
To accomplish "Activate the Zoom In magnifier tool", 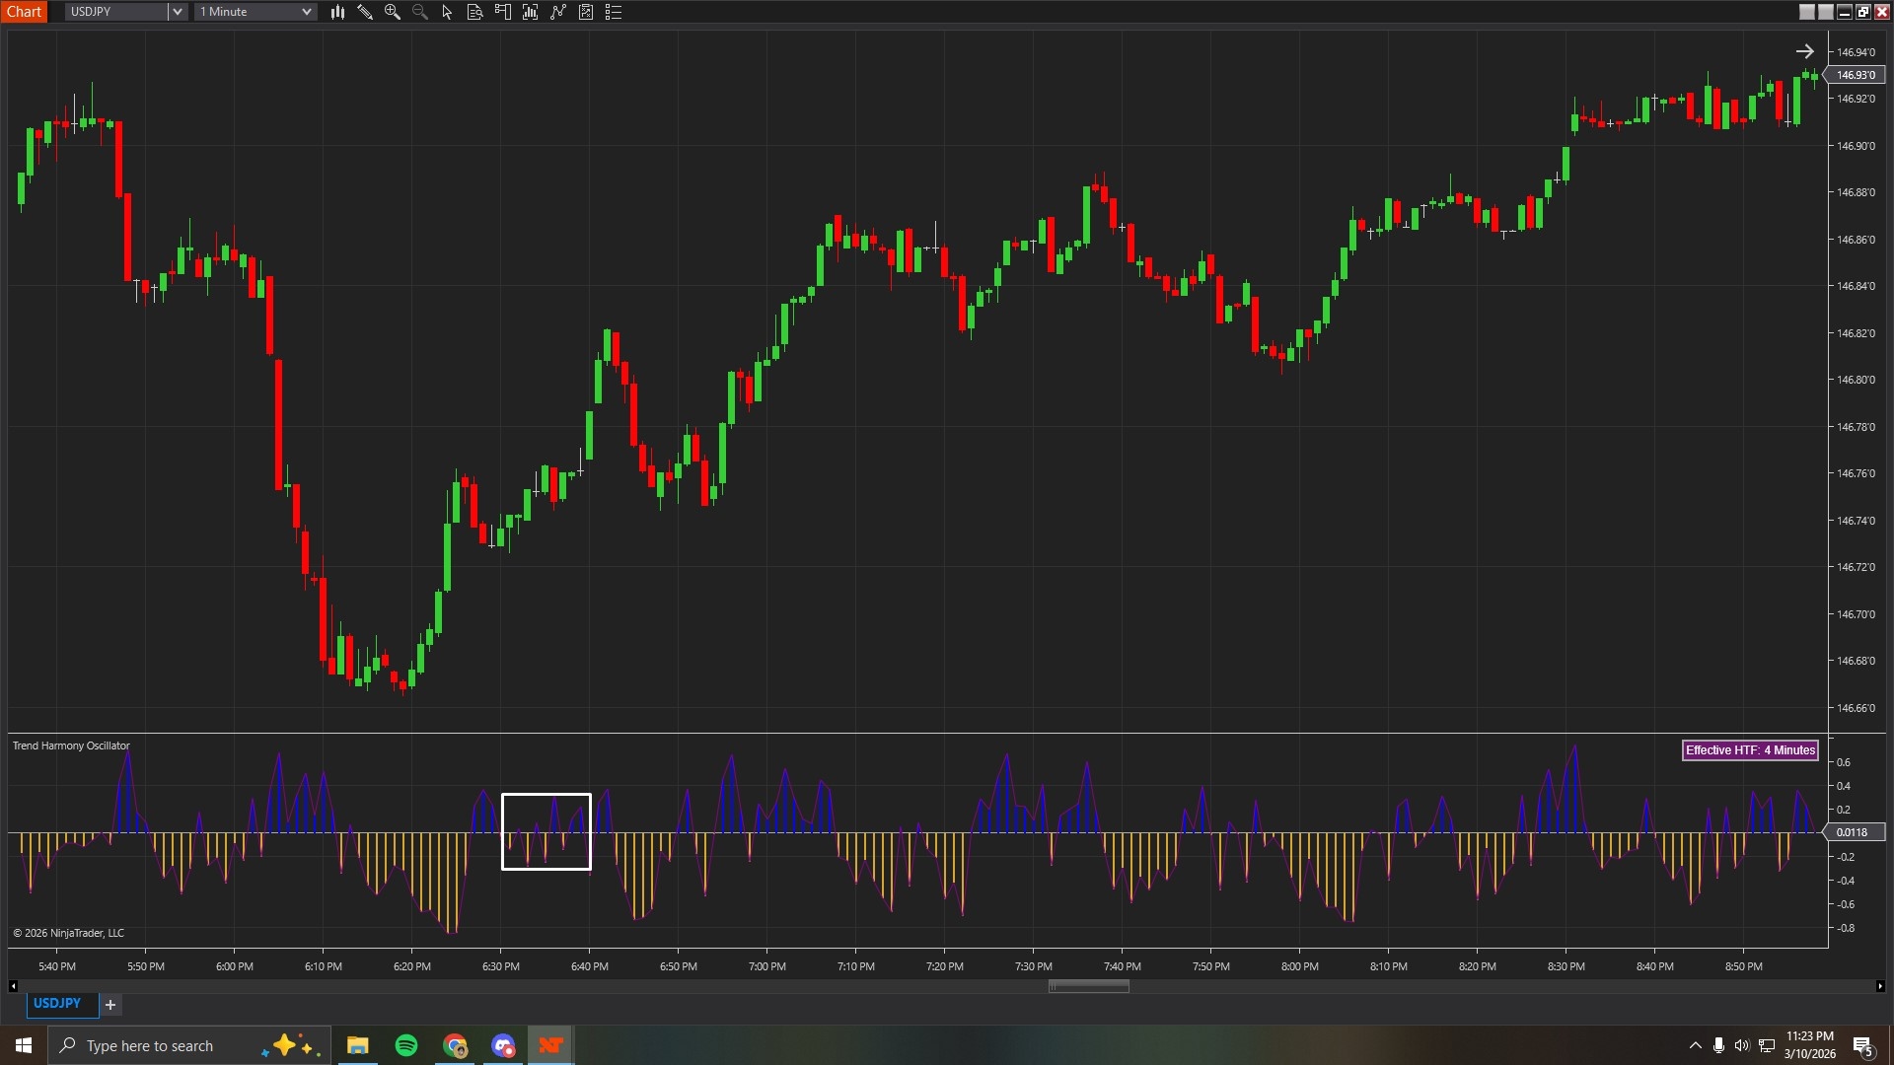I will click(x=393, y=12).
